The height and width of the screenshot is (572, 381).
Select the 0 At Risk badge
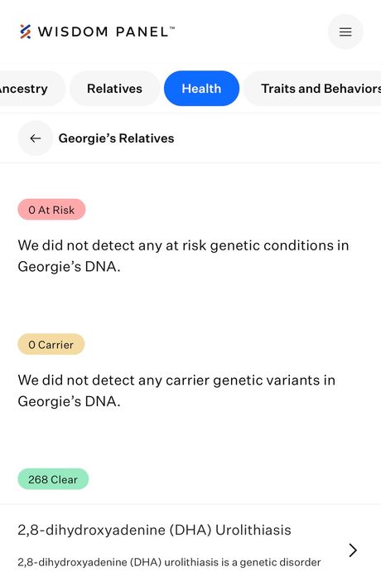pos(51,210)
